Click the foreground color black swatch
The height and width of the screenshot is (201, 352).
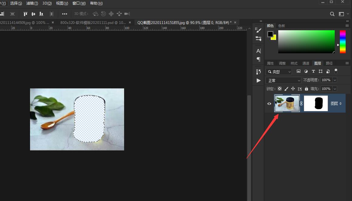(x=270, y=34)
